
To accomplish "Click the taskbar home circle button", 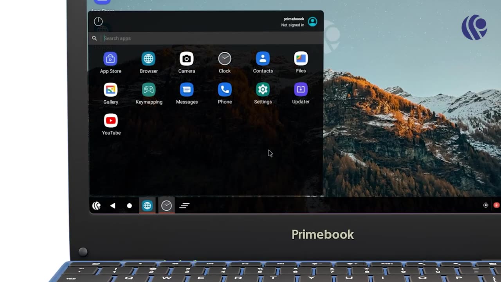I will 130,206.
